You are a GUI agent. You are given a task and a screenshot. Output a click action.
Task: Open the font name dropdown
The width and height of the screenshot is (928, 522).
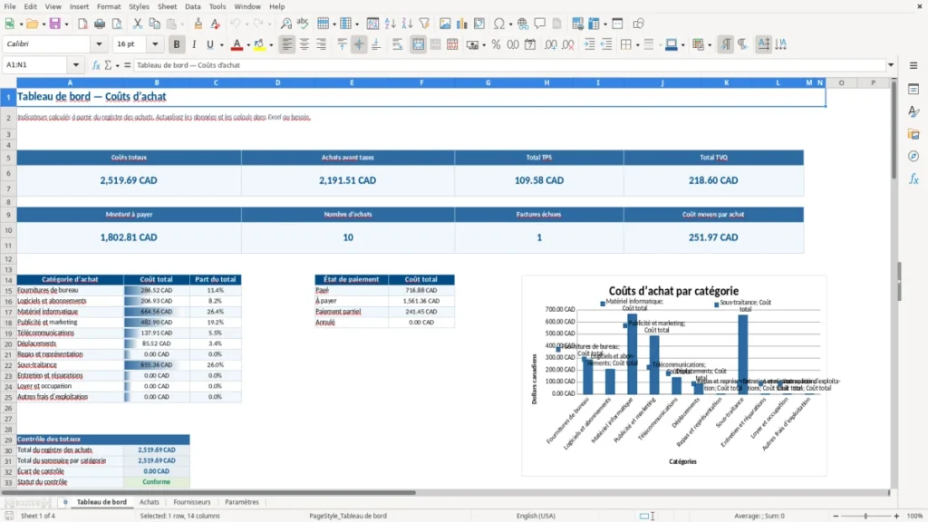pos(99,43)
